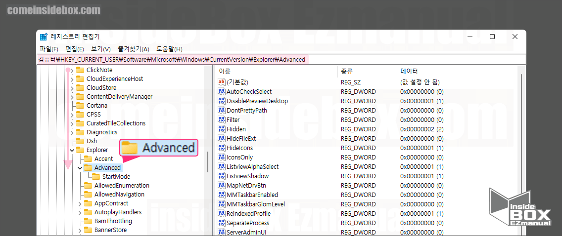Expand the AppContract key
Image resolution: width=562 pixels, height=236 pixels.
point(80,203)
